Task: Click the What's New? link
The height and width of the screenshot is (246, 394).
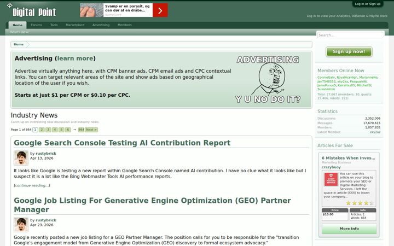Action: (x=20, y=32)
